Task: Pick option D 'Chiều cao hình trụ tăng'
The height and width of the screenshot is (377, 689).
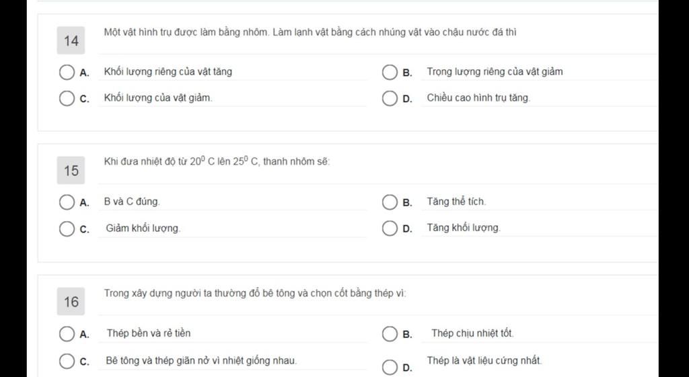Action: tap(390, 98)
